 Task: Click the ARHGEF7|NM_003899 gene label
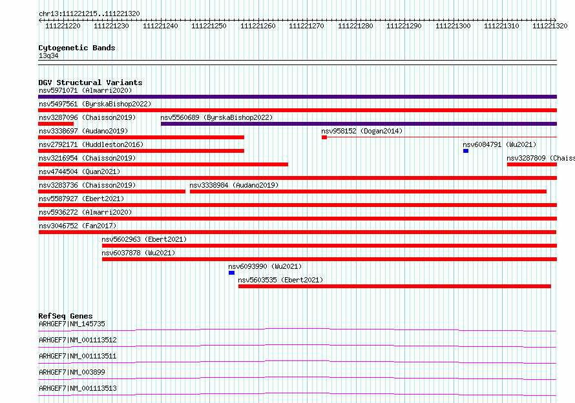(72, 372)
